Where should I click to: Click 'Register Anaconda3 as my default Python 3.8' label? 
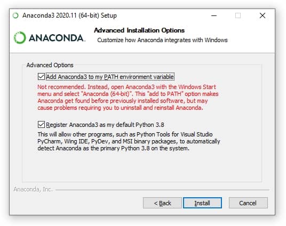[x=105, y=125]
